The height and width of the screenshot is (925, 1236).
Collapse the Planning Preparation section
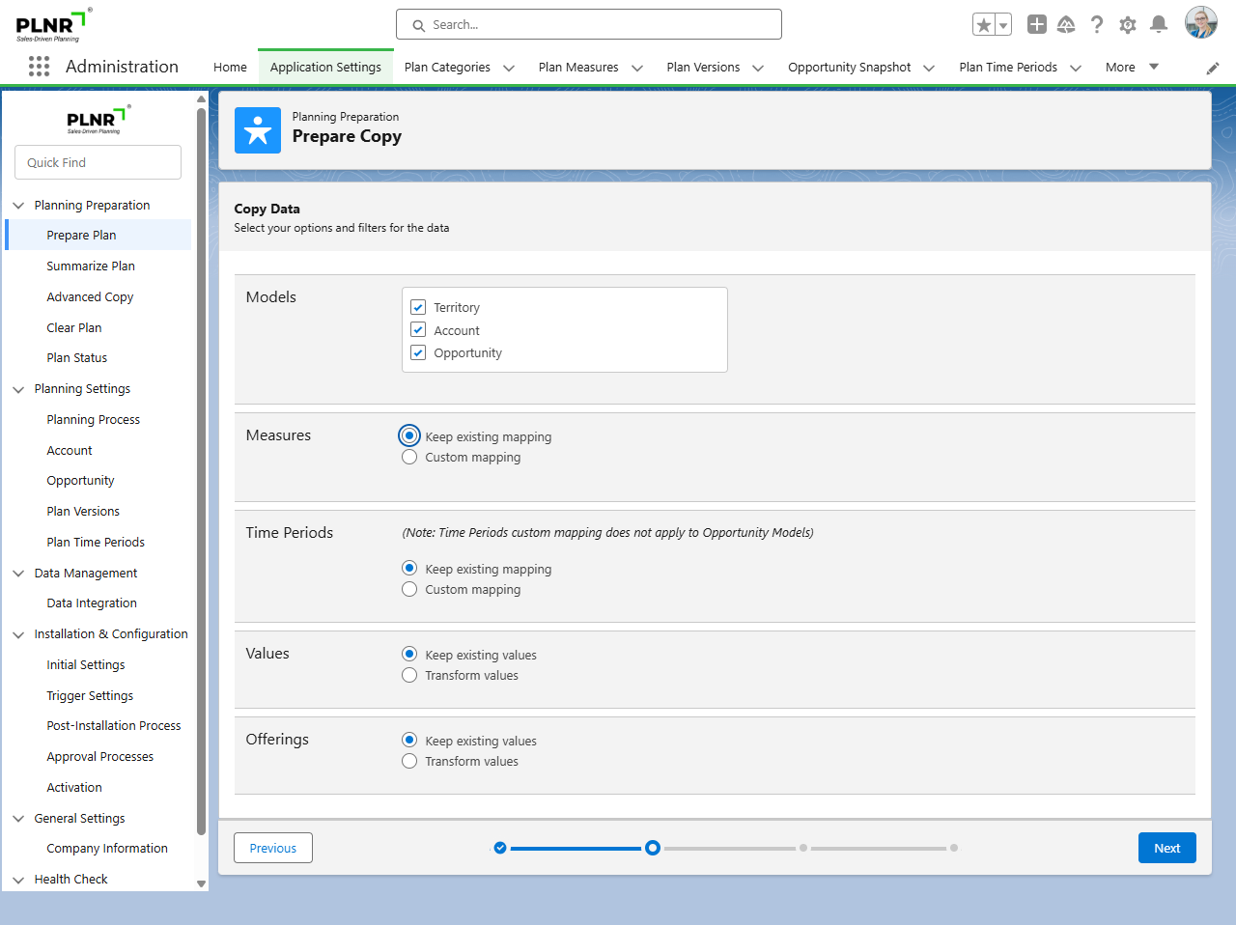tap(18, 206)
